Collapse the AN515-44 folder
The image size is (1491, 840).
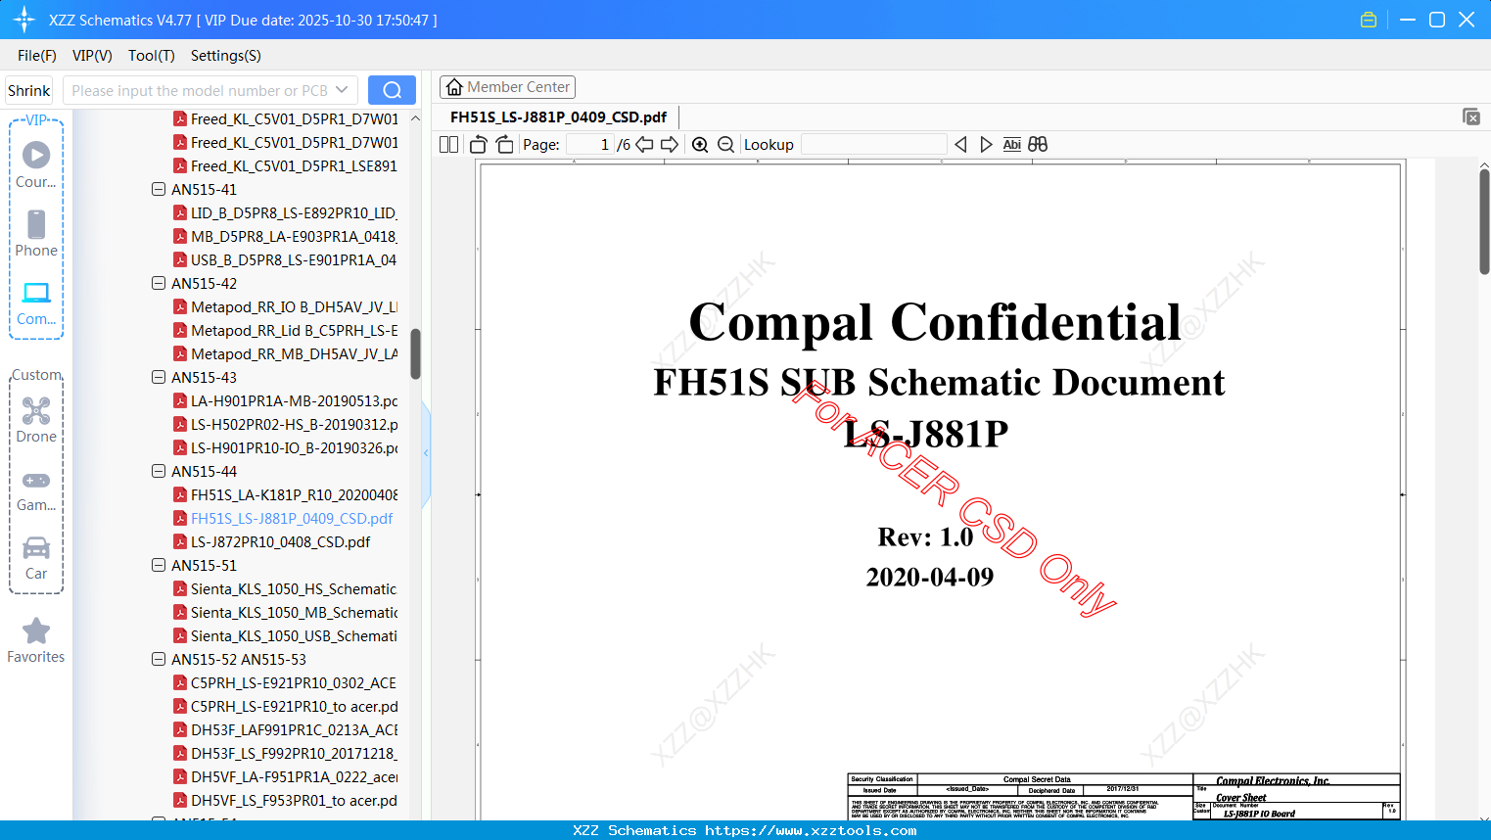click(159, 471)
